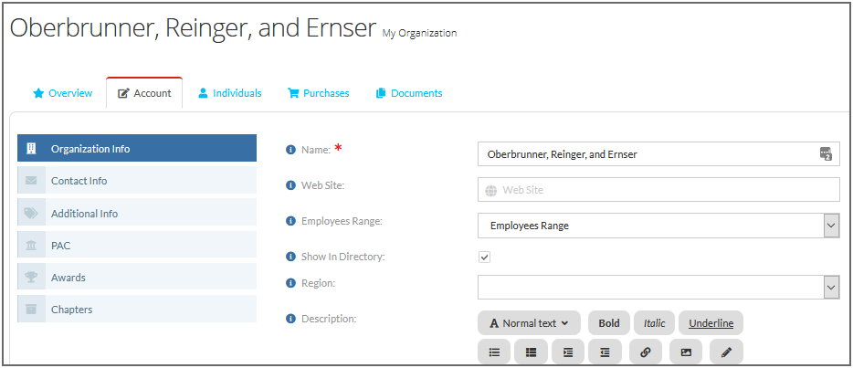
Task: Open the Employees Range dropdown
Action: click(x=658, y=226)
